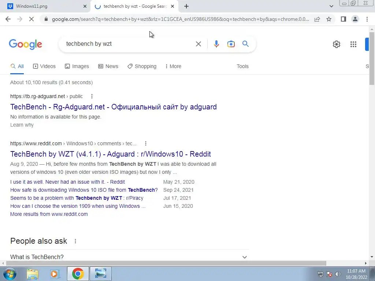This screenshot has height=281, width=375.
Task: Open 'How can I choose the version 1909' link
Action: [x=78, y=206]
